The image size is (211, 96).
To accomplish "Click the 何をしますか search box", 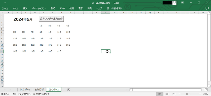I will click(117, 8).
